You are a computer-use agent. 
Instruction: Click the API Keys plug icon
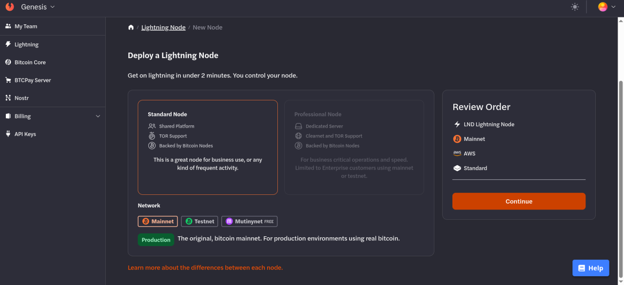pos(8,134)
